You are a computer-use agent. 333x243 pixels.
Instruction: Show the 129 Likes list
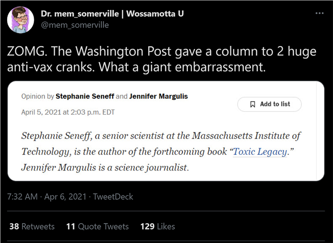click(157, 226)
